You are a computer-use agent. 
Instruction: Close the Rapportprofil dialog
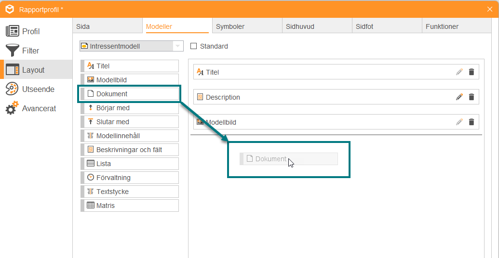(490, 9)
